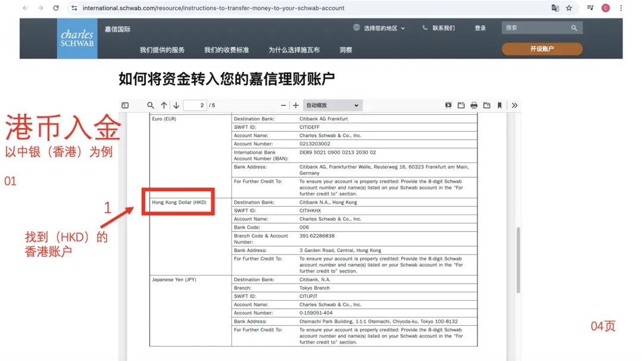The height and width of the screenshot is (361, 643).
Task: Open PDF tools menu with double chevron
Action: (514, 105)
